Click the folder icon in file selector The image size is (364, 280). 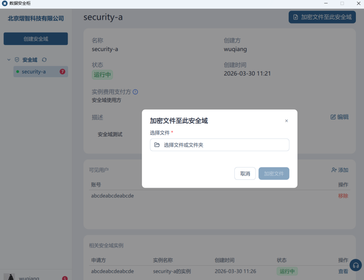coord(157,145)
